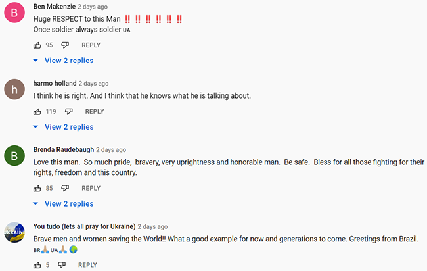The image size is (427, 271).
Task: Like Brenda Raudebaugh's comment
Action: [37, 188]
